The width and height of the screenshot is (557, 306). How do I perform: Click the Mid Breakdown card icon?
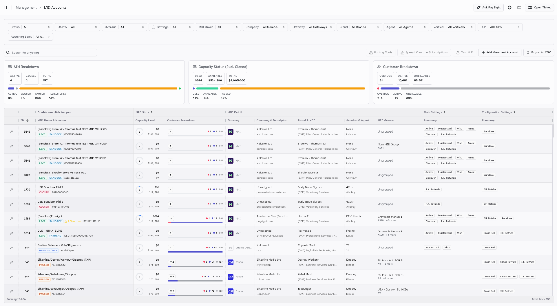10,67
